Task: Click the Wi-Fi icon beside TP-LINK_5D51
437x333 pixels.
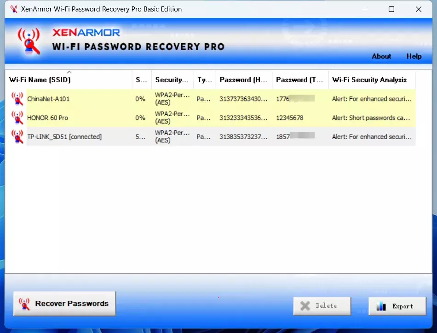Action: click(17, 136)
